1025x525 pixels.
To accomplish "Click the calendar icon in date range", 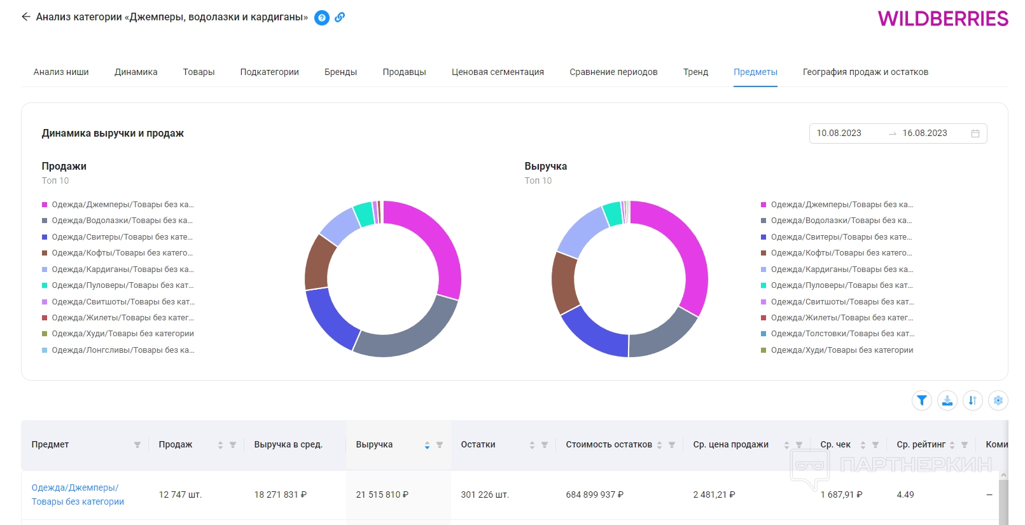I will (x=975, y=133).
